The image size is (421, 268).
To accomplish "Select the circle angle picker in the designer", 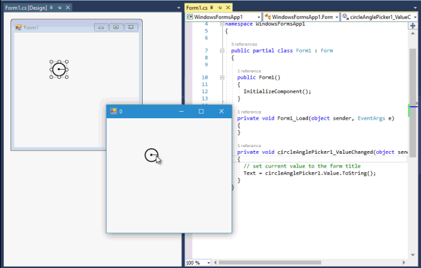I will [59, 70].
